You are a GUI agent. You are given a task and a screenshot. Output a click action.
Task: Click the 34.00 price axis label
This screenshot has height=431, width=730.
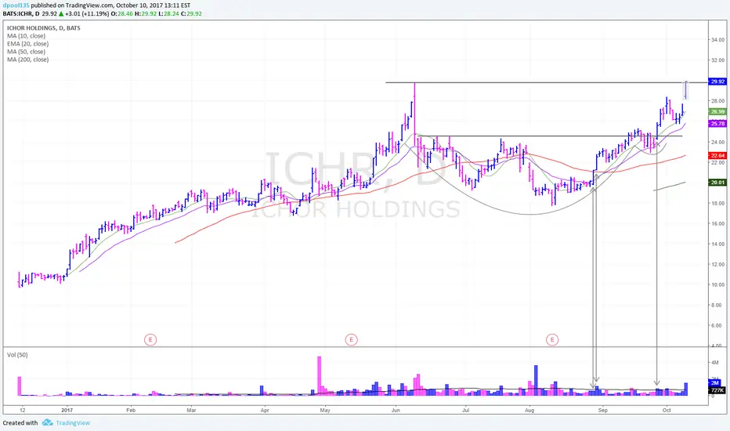coord(717,40)
